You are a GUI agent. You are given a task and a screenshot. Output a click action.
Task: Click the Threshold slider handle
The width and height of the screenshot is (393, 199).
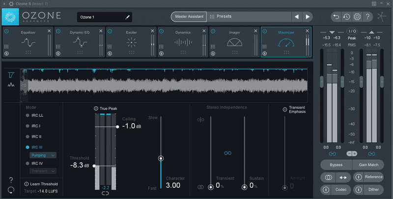tap(94, 166)
